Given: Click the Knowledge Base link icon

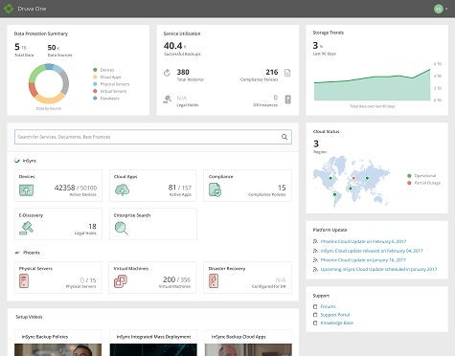Looking at the screenshot, I should tap(315, 323).
